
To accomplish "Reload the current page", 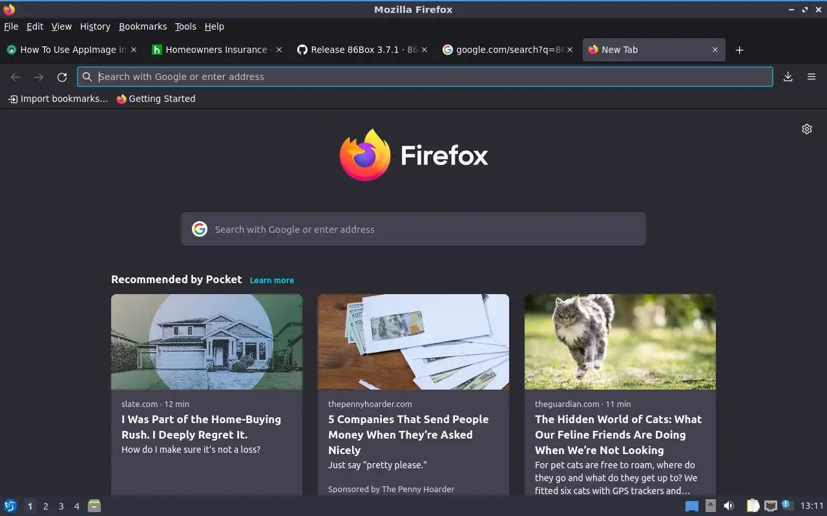I will pyautogui.click(x=62, y=77).
